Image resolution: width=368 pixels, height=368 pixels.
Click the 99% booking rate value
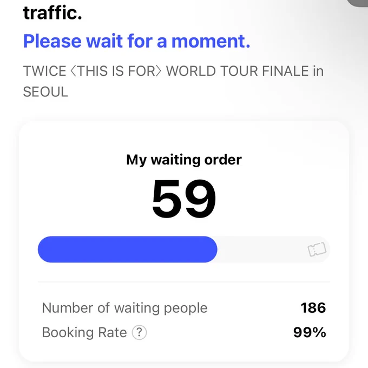[310, 332]
